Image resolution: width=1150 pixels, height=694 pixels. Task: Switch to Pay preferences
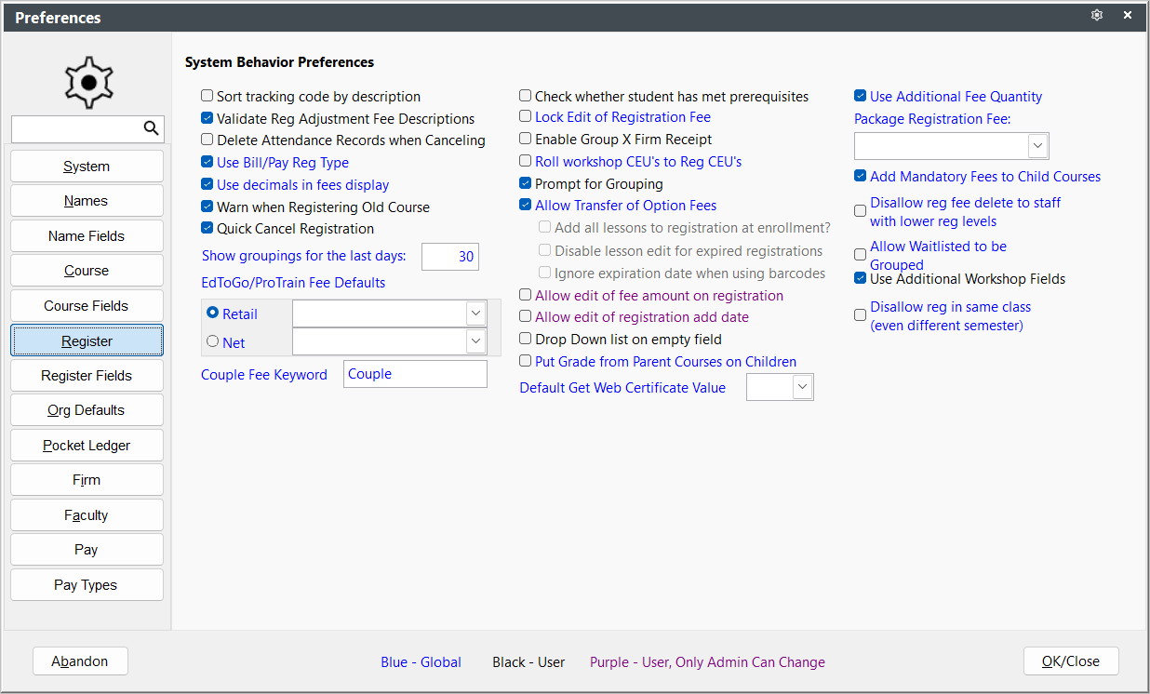click(x=87, y=550)
